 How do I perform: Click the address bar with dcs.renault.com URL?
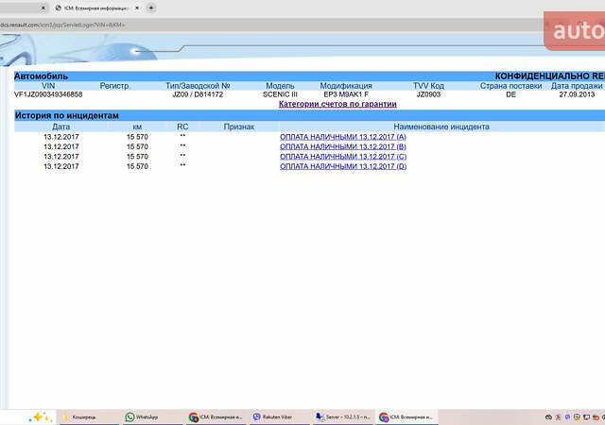pyautogui.click(x=189, y=24)
